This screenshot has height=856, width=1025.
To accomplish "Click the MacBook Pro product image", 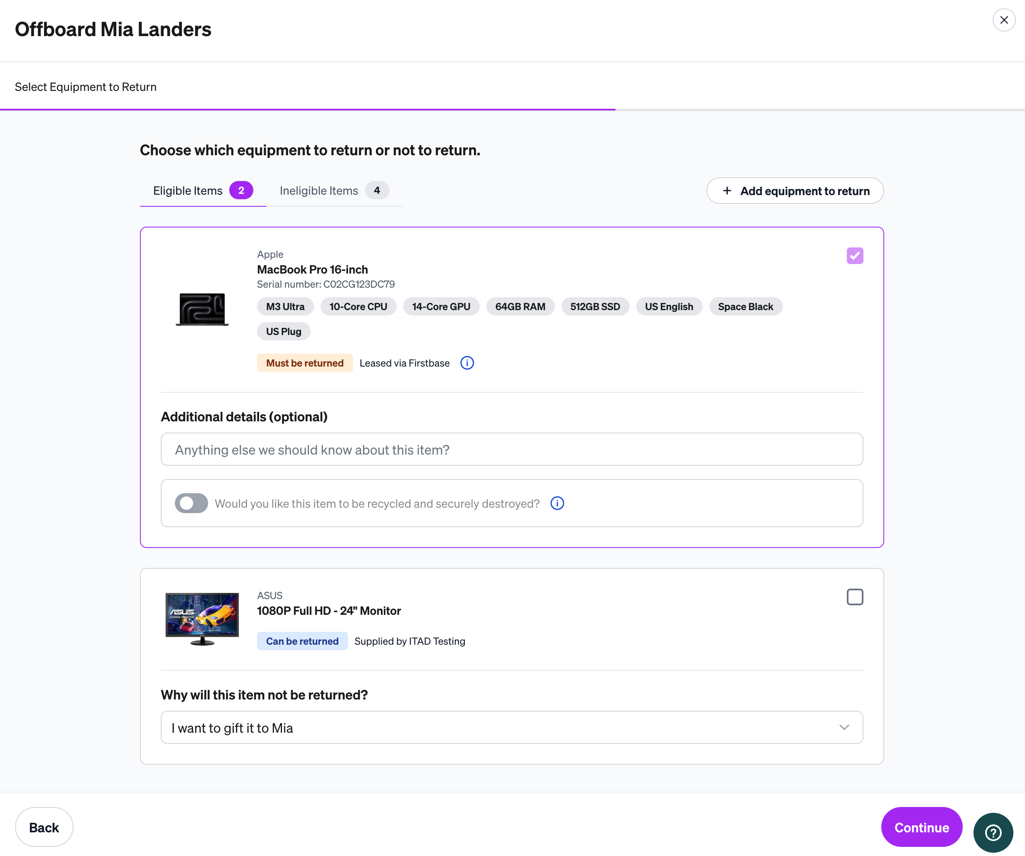I will coord(202,309).
